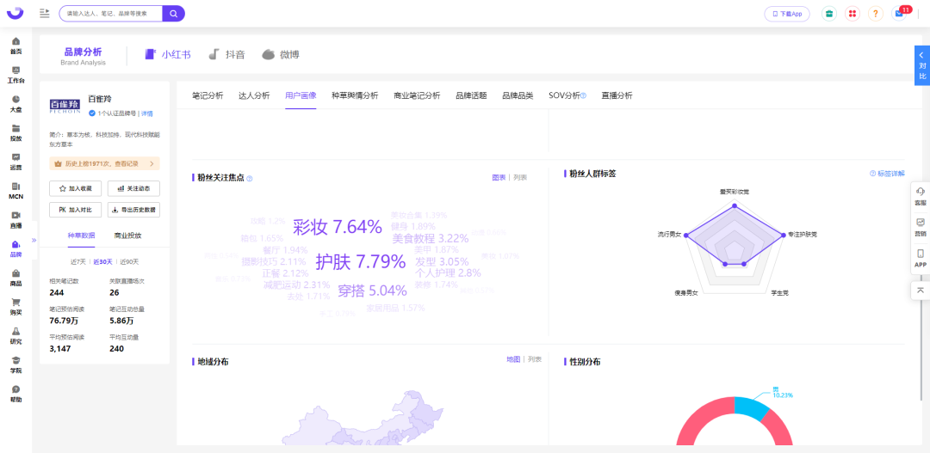Click the PK 加入对比 button
The width and height of the screenshot is (930, 453).
(x=75, y=210)
